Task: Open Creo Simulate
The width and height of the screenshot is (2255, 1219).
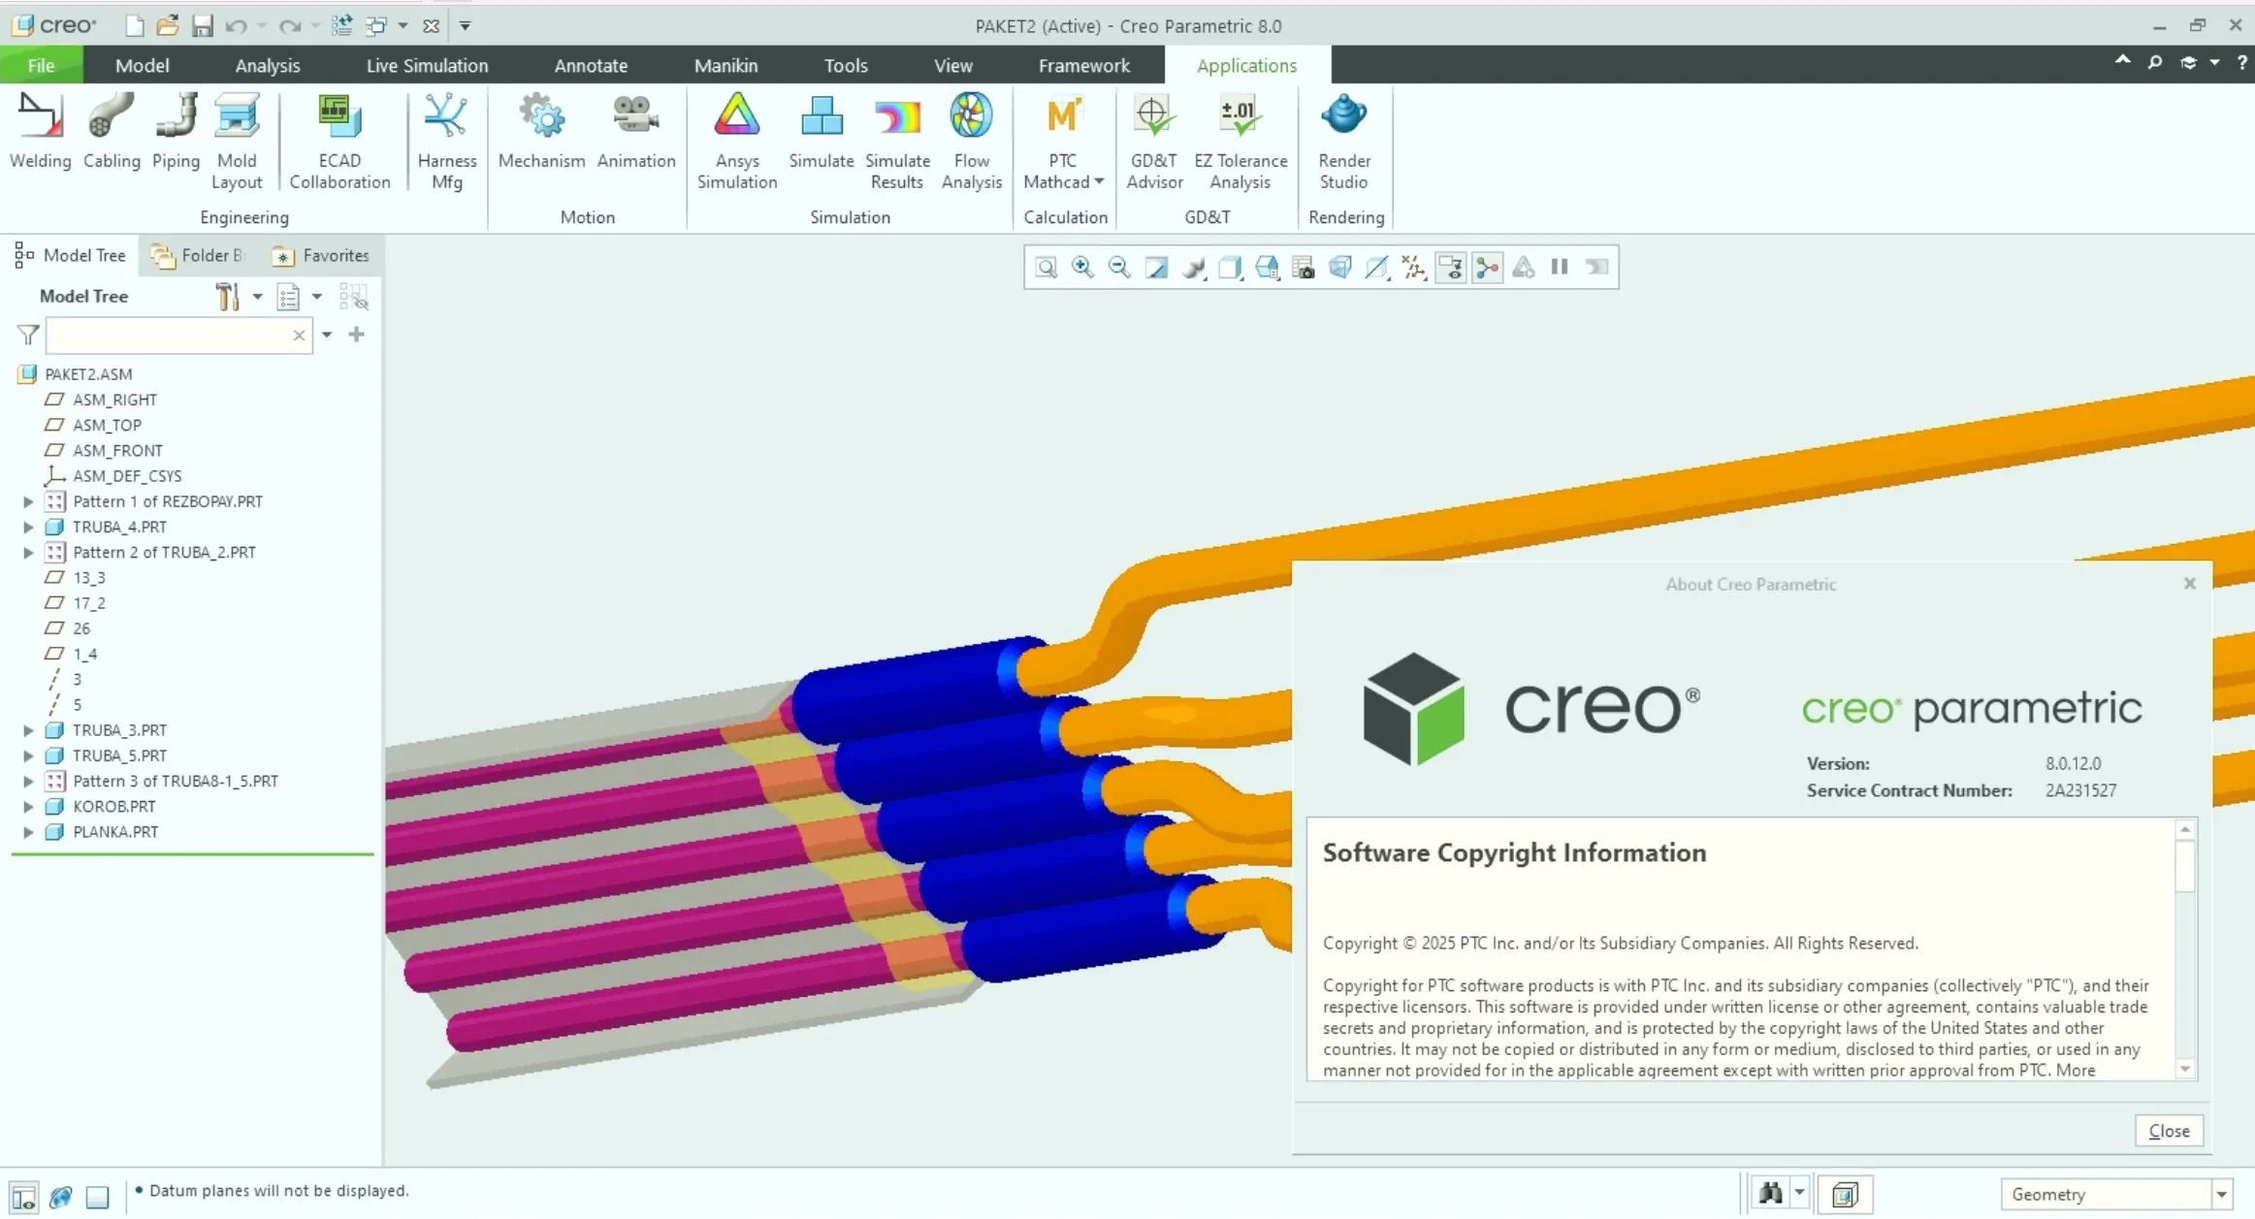Action: tap(821, 131)
